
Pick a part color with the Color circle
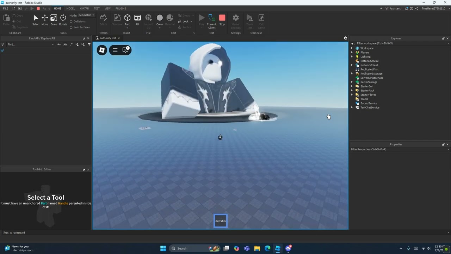coord(160,18)
